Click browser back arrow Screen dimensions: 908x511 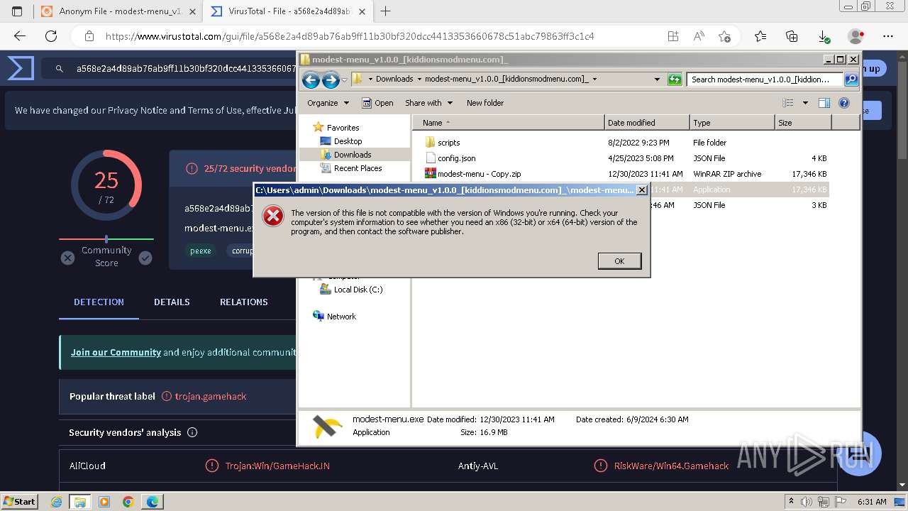[x=20, y=36]
